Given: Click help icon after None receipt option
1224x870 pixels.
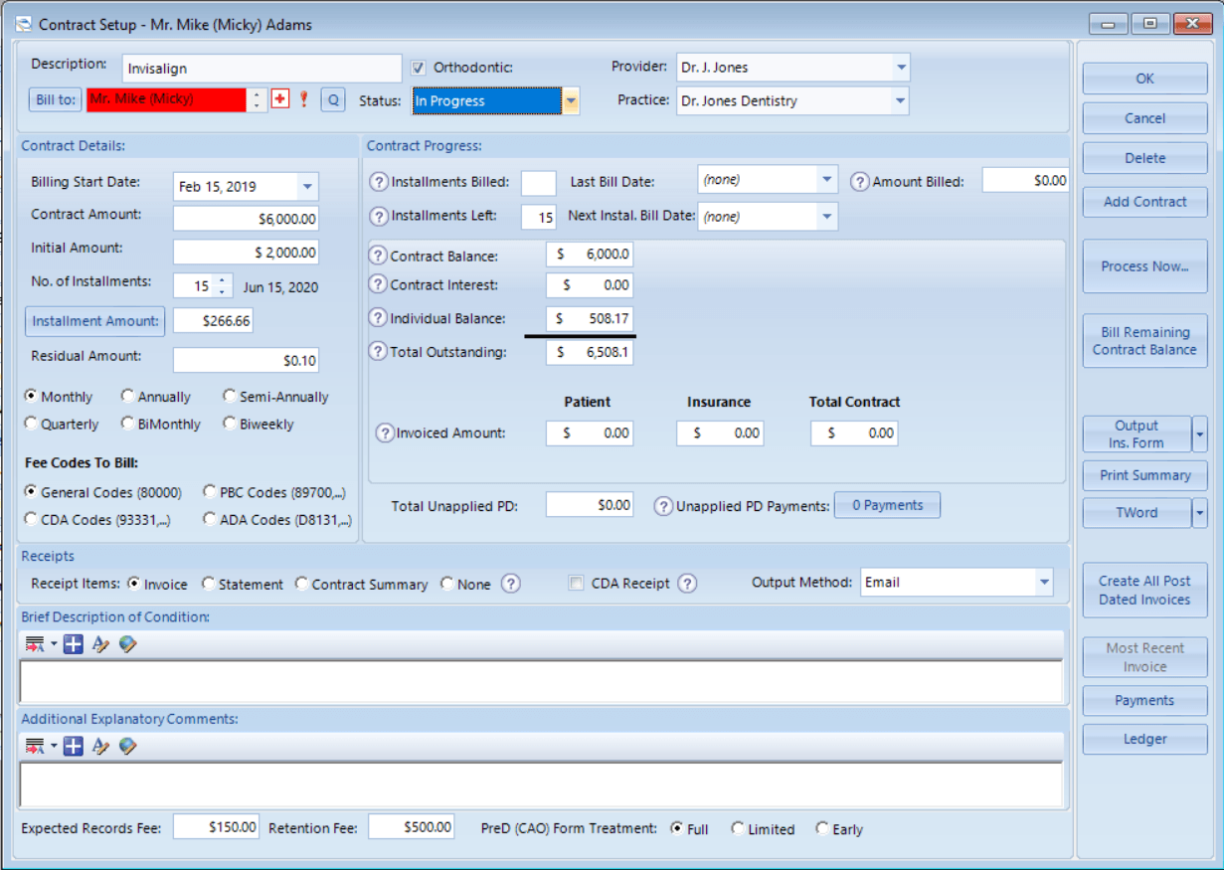Looking at the screenshot, I should [x=510, y=584].
